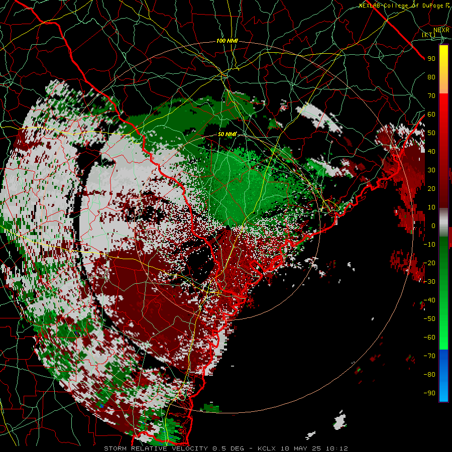Click the -70 value on the velocity scale

[x=429, y=356]
